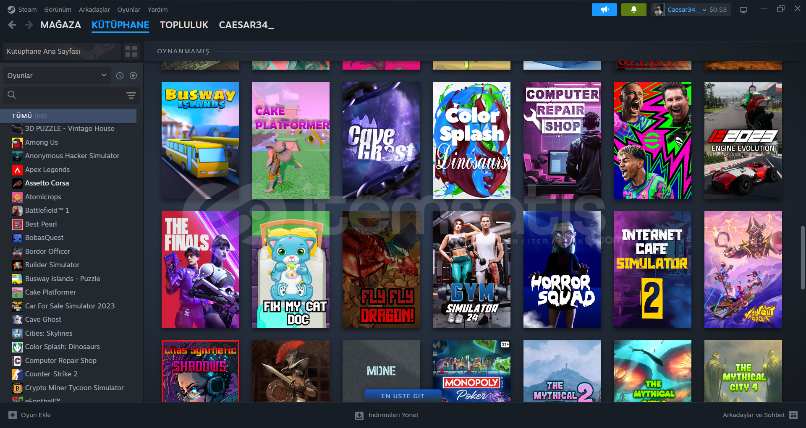Viewport: 806px width, 428px height.
Task: Open the Fix My Cat Doc cover
Action: pos(290,269)
